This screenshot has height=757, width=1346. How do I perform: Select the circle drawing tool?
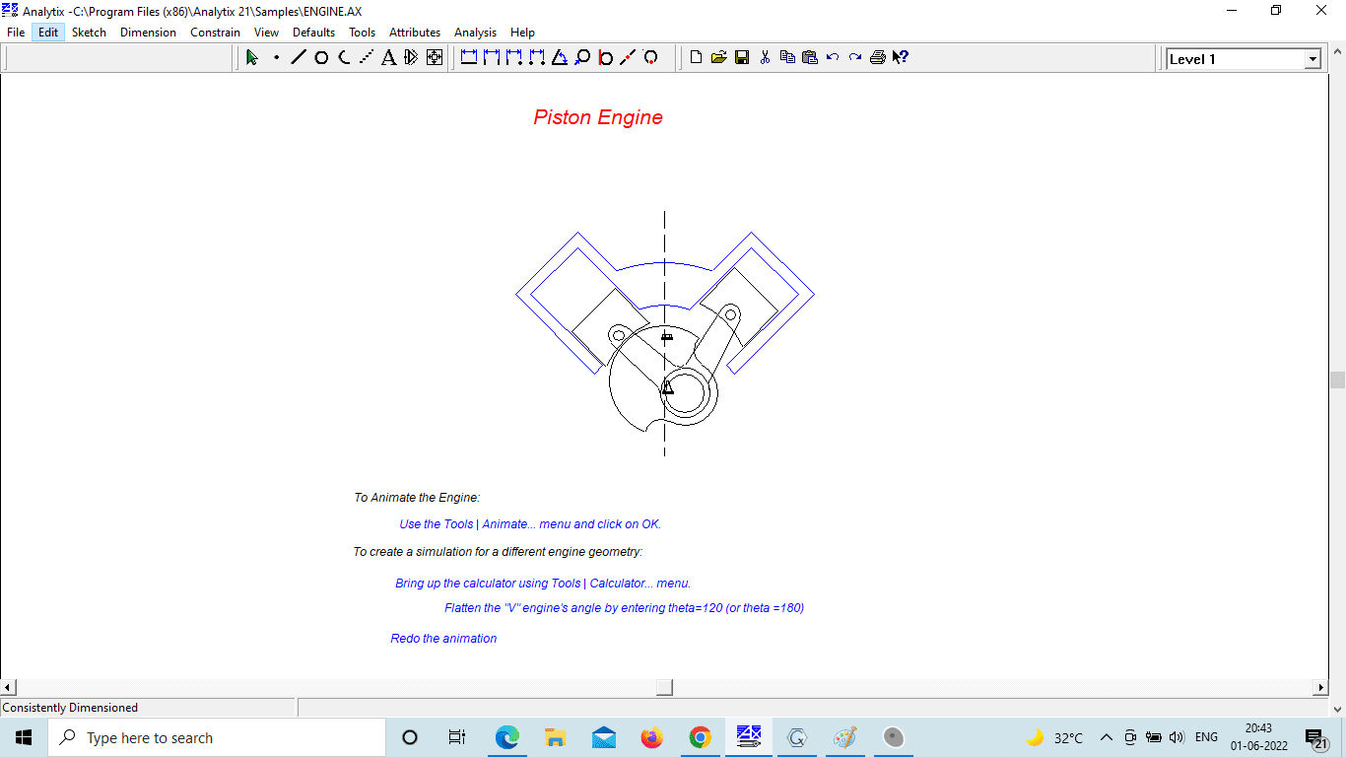(321, 58)
